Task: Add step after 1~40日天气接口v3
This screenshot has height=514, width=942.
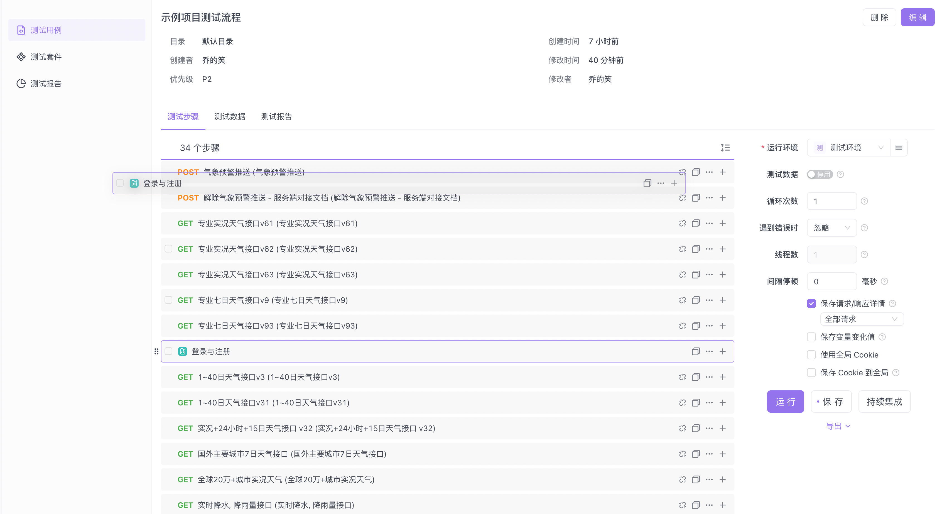Action: click(x=723, y=377)
